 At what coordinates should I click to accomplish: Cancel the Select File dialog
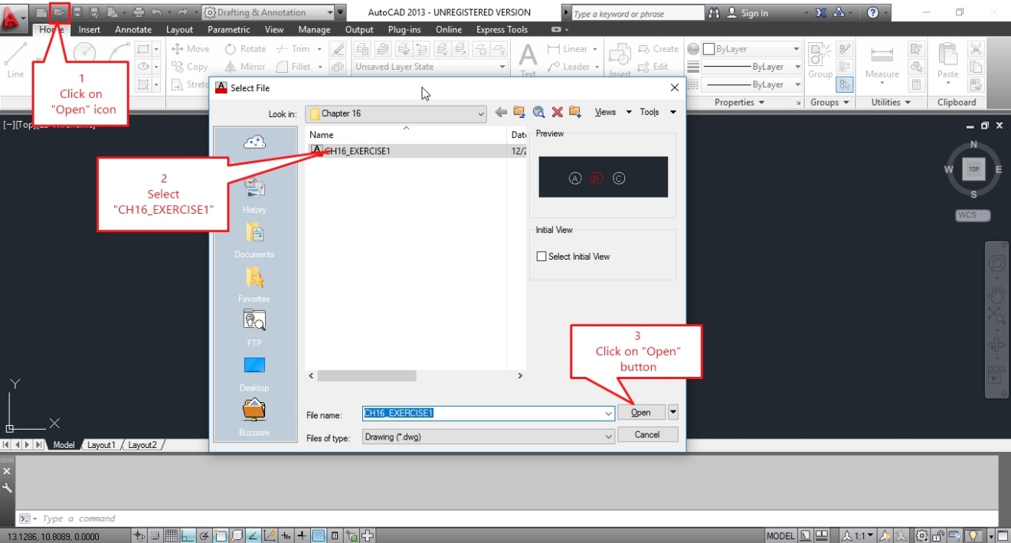647,434
